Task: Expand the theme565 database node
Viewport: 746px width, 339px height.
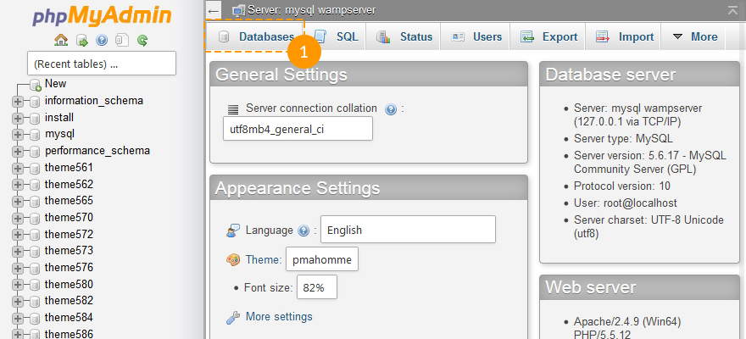Action: tap(17, 202)
